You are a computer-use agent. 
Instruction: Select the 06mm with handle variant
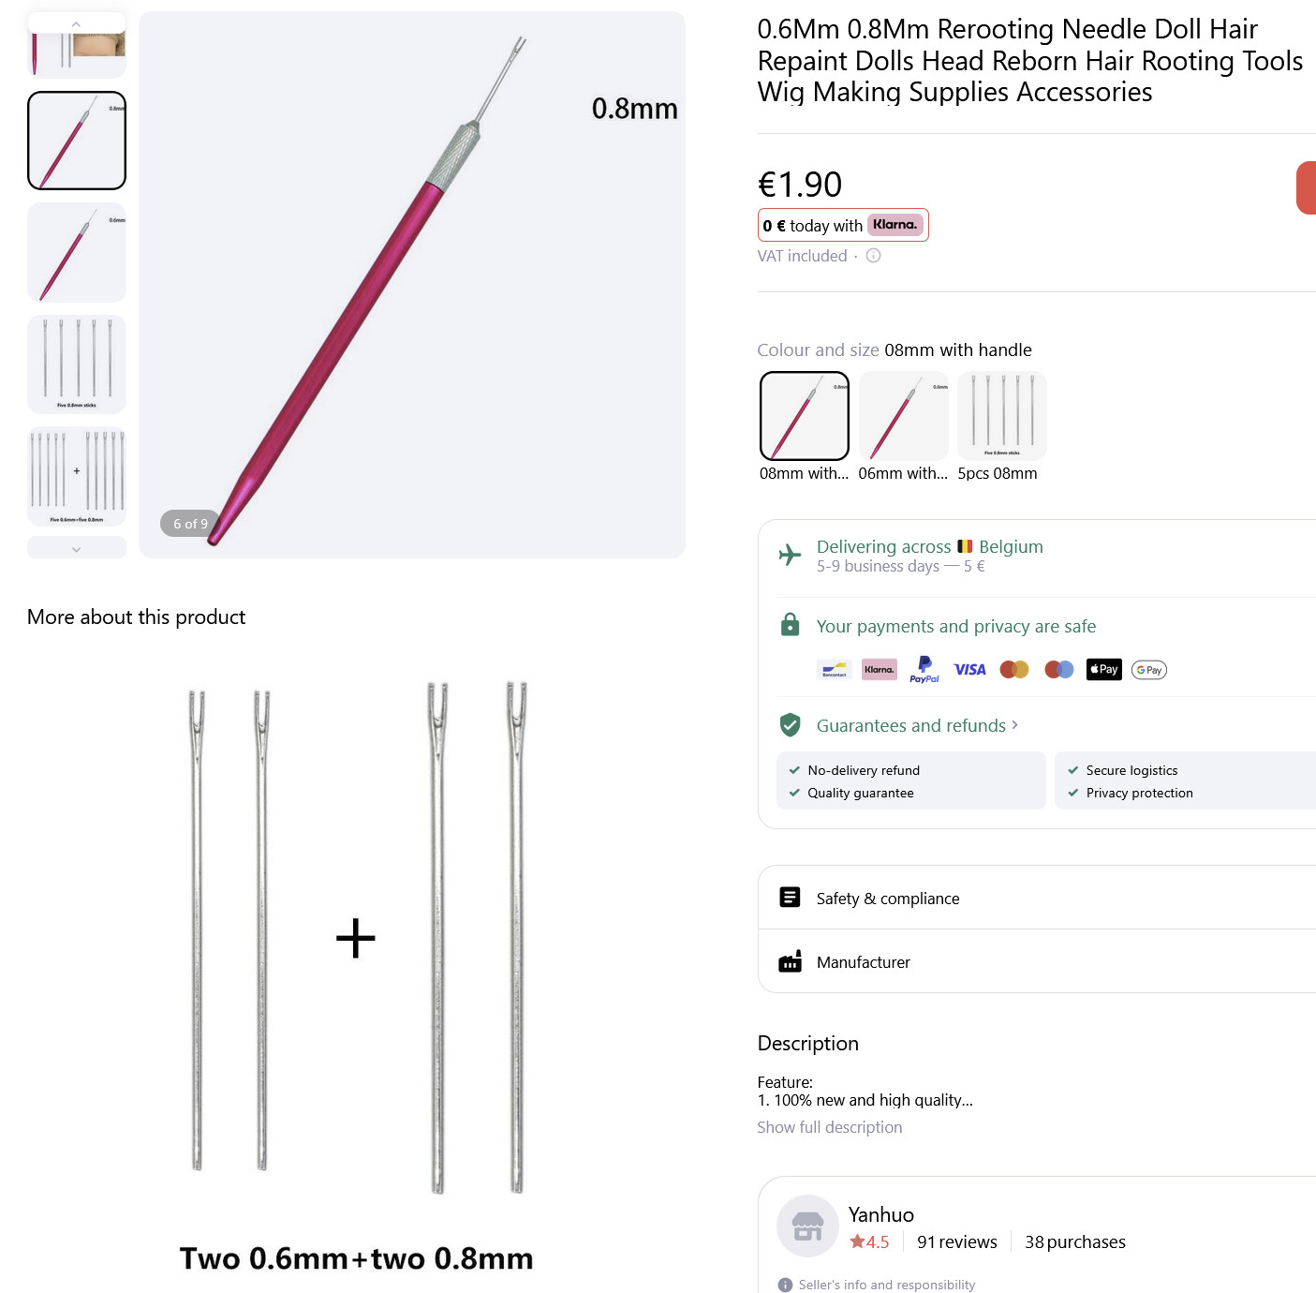coord(903,416)
